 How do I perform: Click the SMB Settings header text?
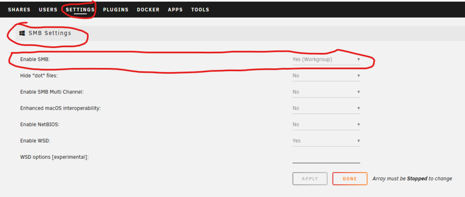pyautogui.click(x=50, y=33)
